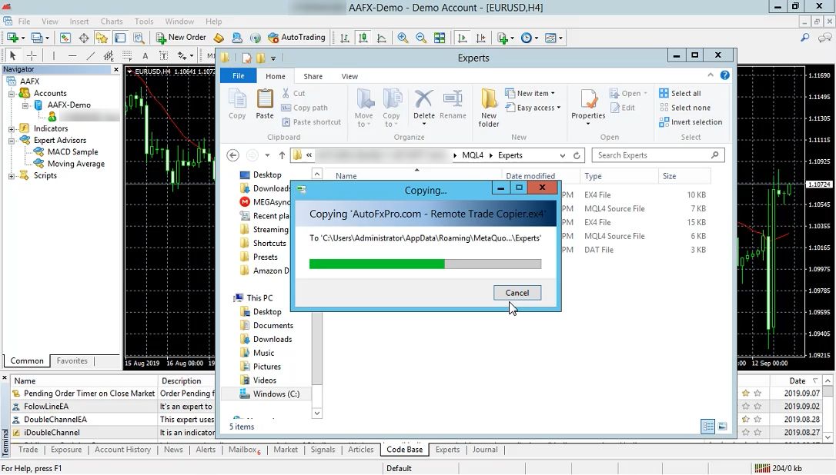Zoom in on the chart
Screen dimensions: 836x475
tap(403, 38)
